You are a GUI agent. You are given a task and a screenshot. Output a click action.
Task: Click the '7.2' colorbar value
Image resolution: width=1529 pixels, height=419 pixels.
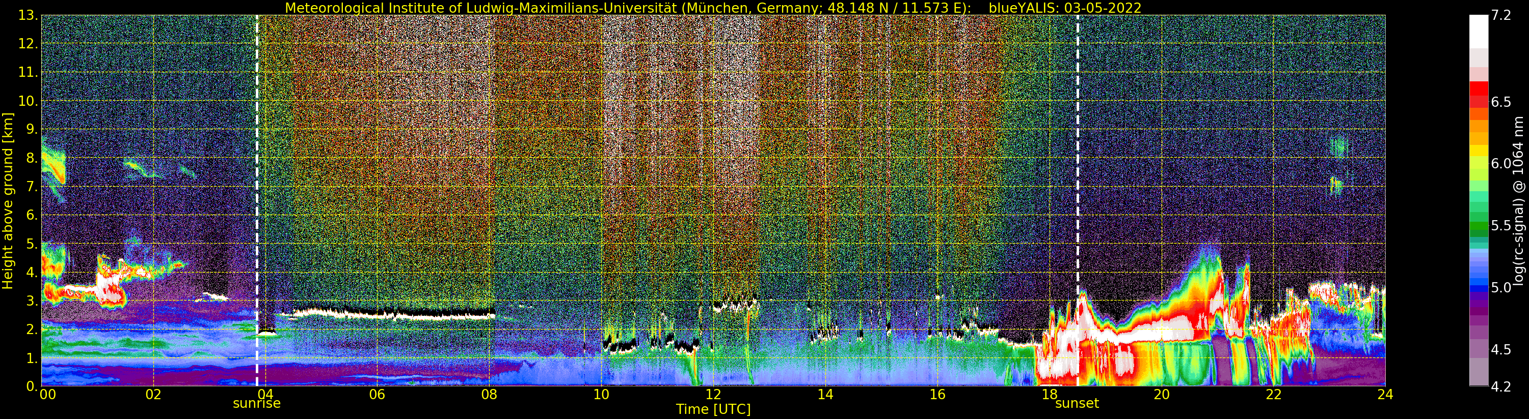pyautogui.click(x=1501, y=16)
